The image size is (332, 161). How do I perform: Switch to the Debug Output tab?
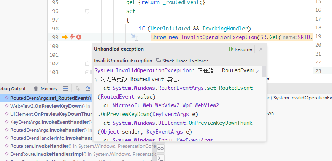pyautogui.click(x=13, y=89)
